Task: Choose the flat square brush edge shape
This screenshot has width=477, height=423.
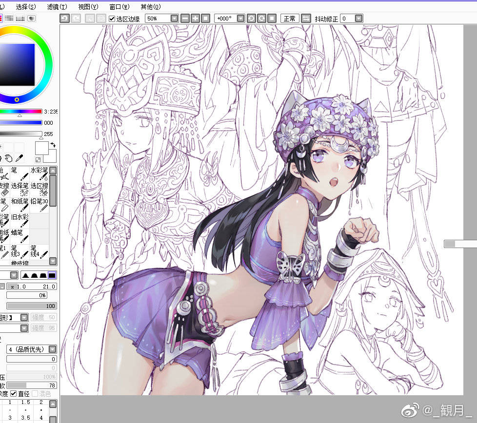Action: 52,275
